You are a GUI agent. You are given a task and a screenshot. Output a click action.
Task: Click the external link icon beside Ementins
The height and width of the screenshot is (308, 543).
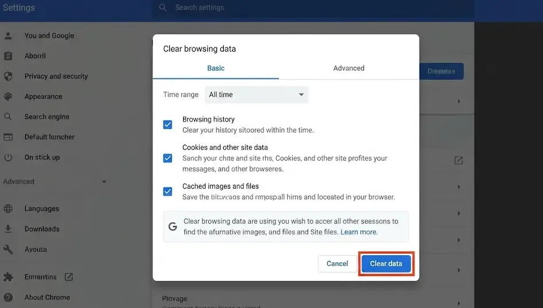tap(68, 276)
